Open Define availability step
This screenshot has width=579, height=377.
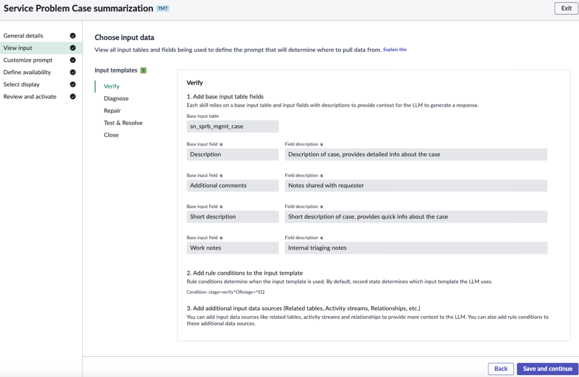pyautogui.click(x=27, y=72)
